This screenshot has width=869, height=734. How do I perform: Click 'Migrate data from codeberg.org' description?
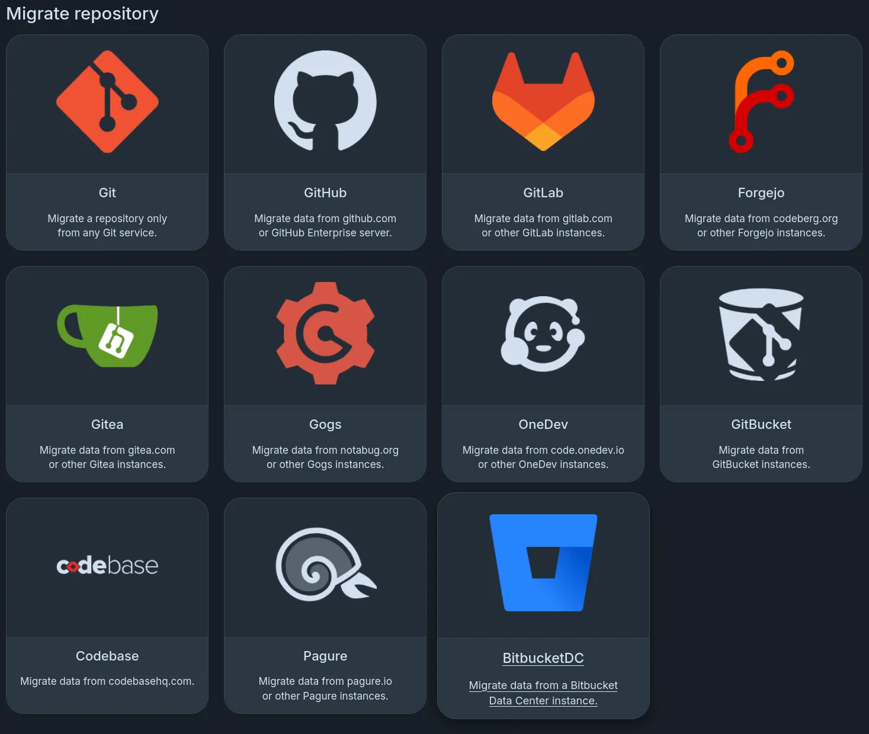761,226
